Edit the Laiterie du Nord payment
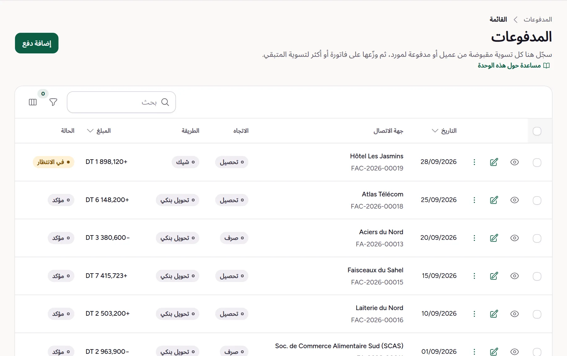The image size is (567, 356). [x=494, y=314]
